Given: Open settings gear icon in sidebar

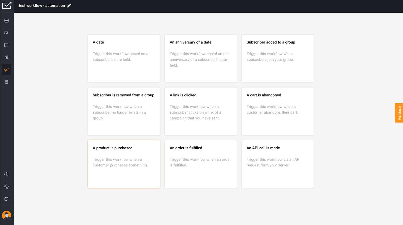Looking at the screenshot, I should (x=6, y=187).
